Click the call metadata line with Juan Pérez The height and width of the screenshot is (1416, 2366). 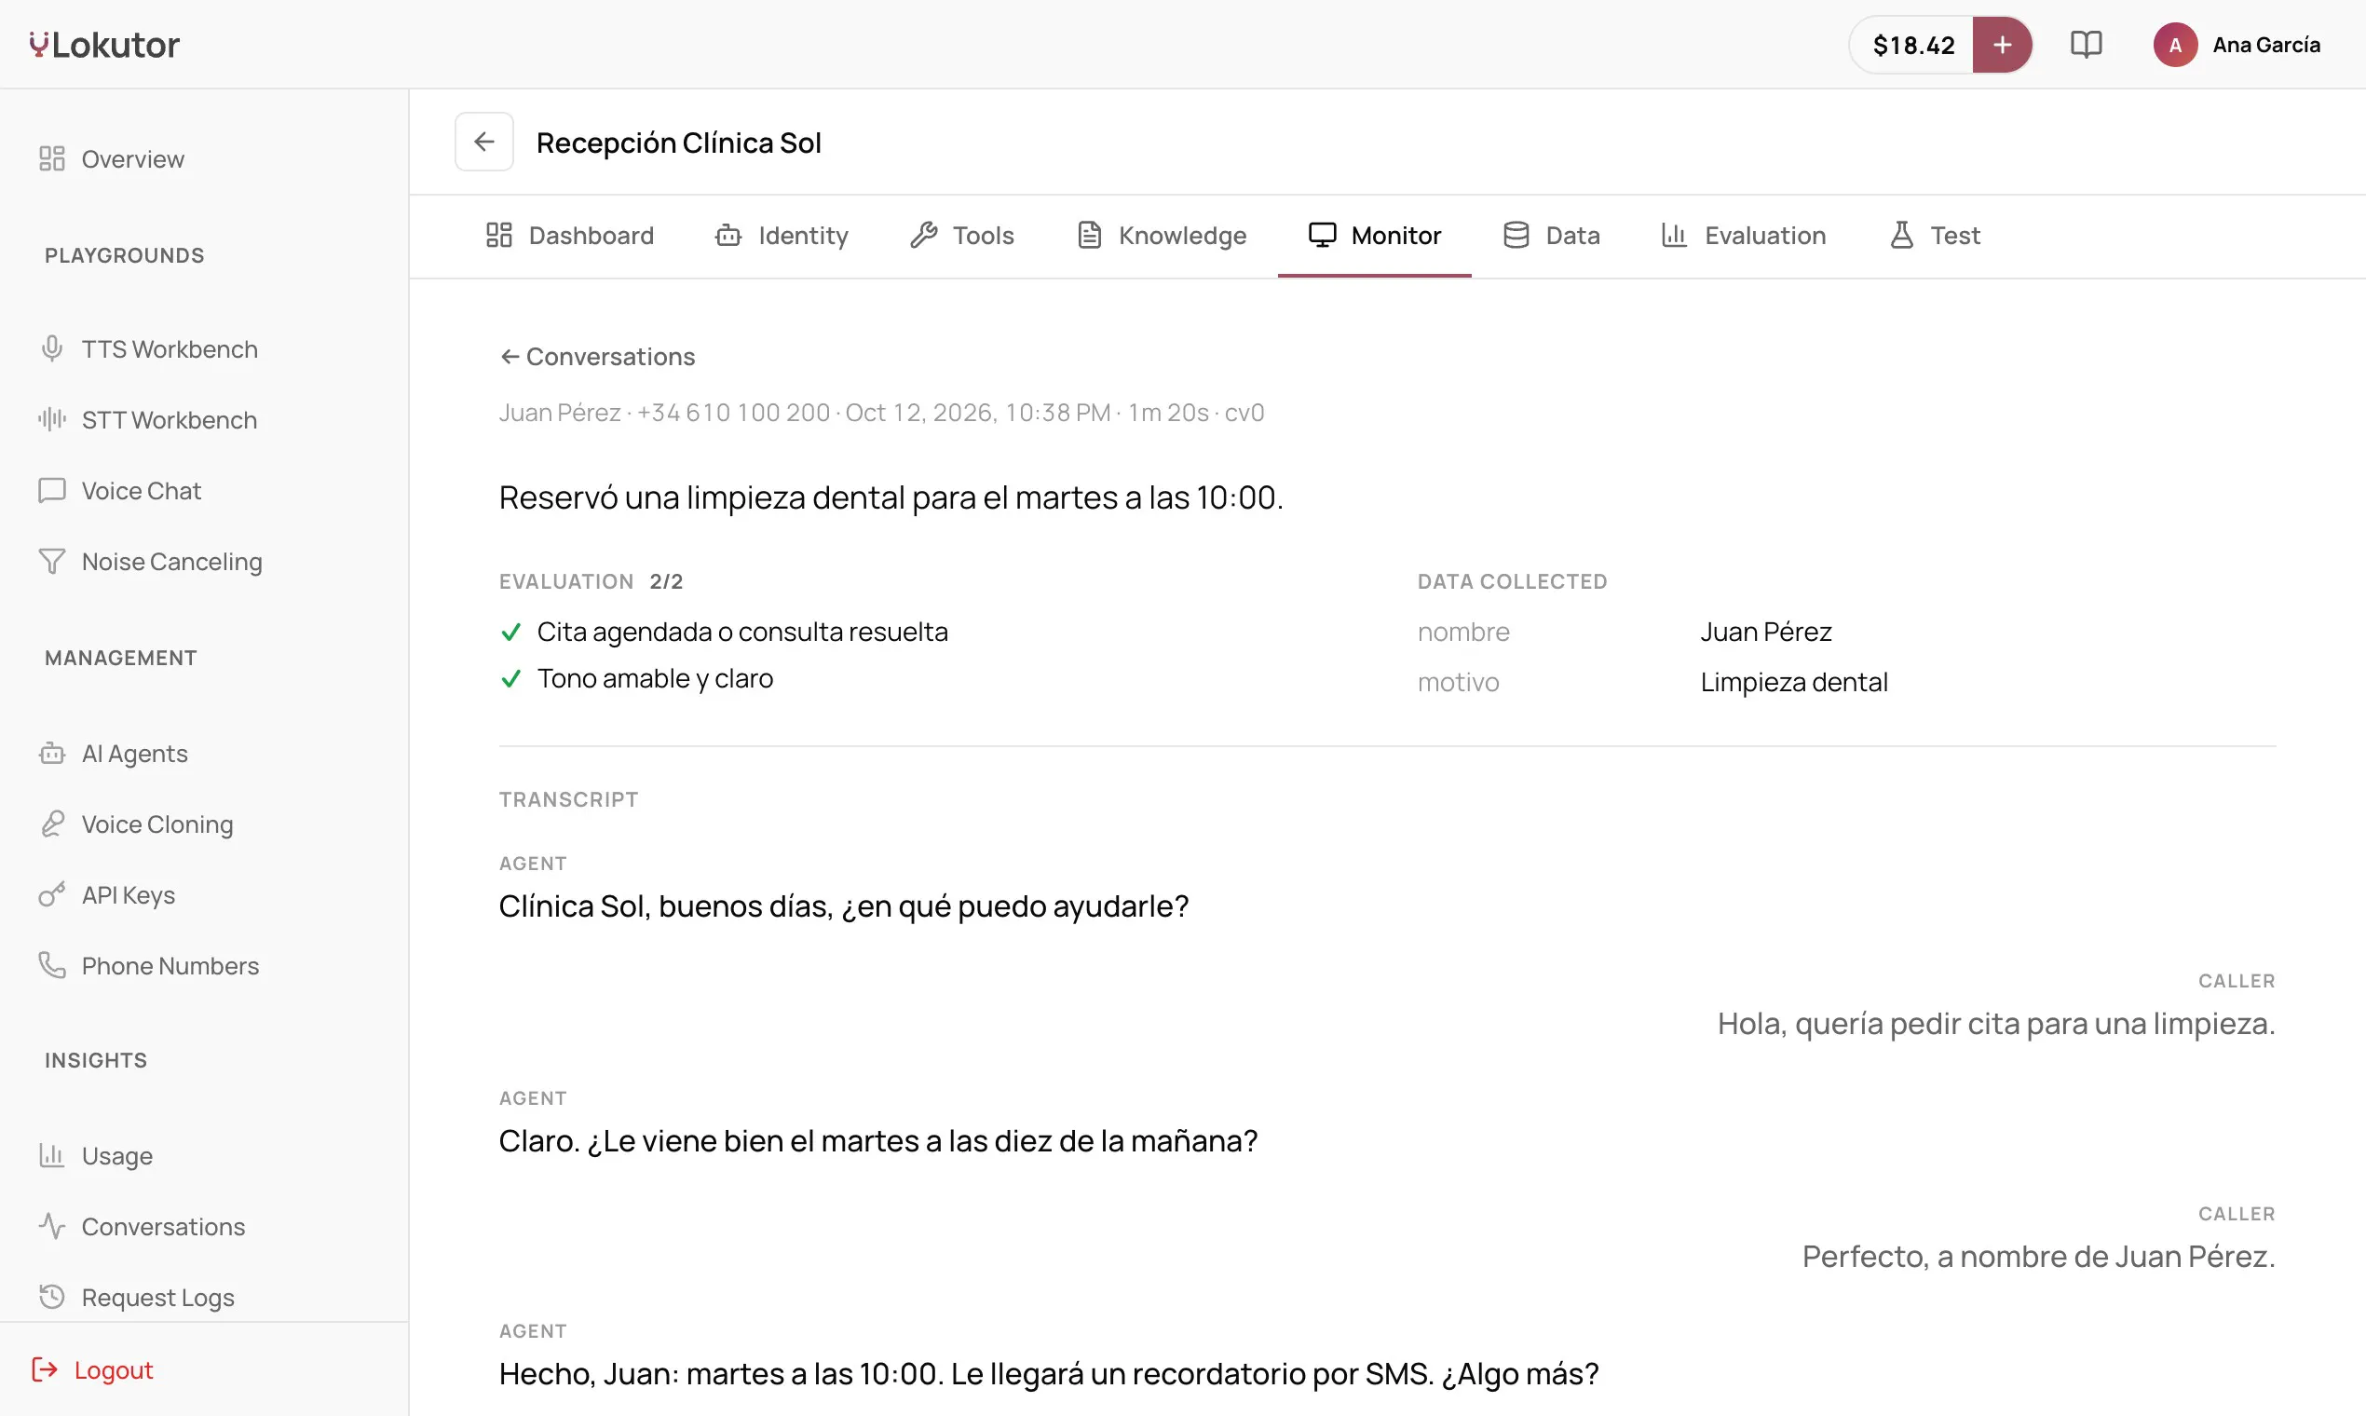tap(881, 412)
